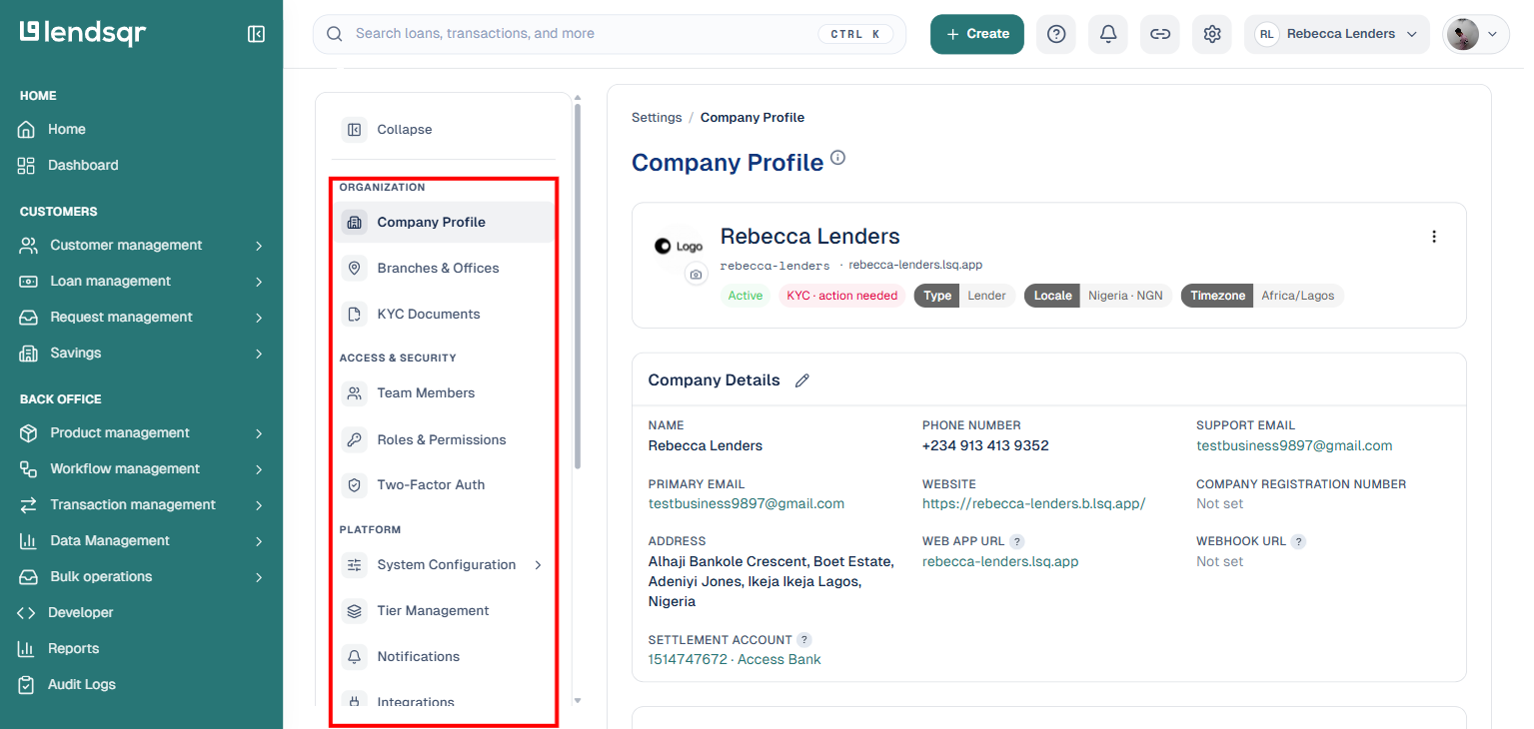
Task: Click the primary email link
Action: coord(747,503)
